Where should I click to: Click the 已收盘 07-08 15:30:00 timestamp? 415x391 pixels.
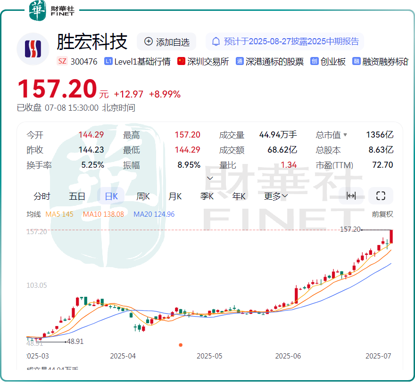coord(76,108)
